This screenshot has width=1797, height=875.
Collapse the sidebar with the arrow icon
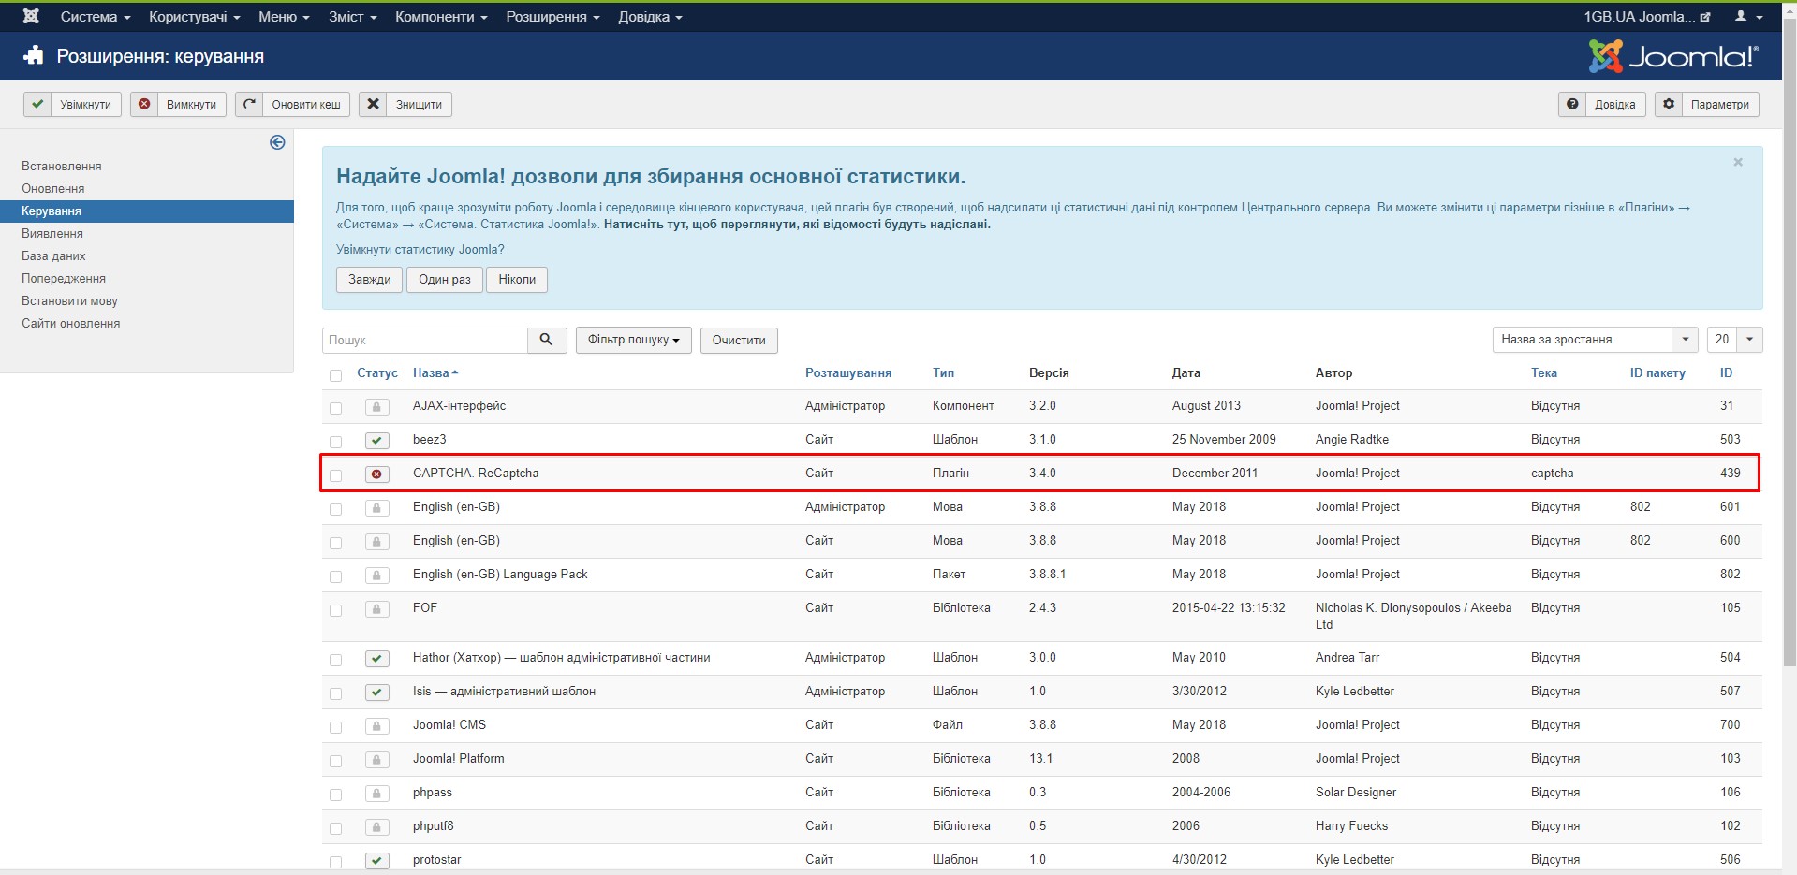pyautogui.click(x=277, y=142)
